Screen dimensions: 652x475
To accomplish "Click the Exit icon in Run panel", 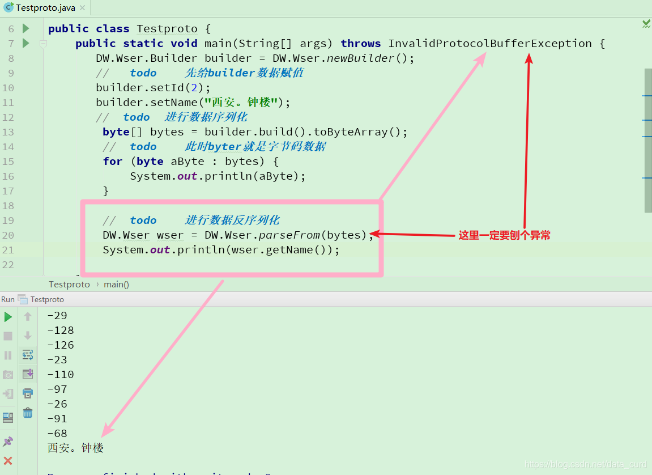I will 8,394.
